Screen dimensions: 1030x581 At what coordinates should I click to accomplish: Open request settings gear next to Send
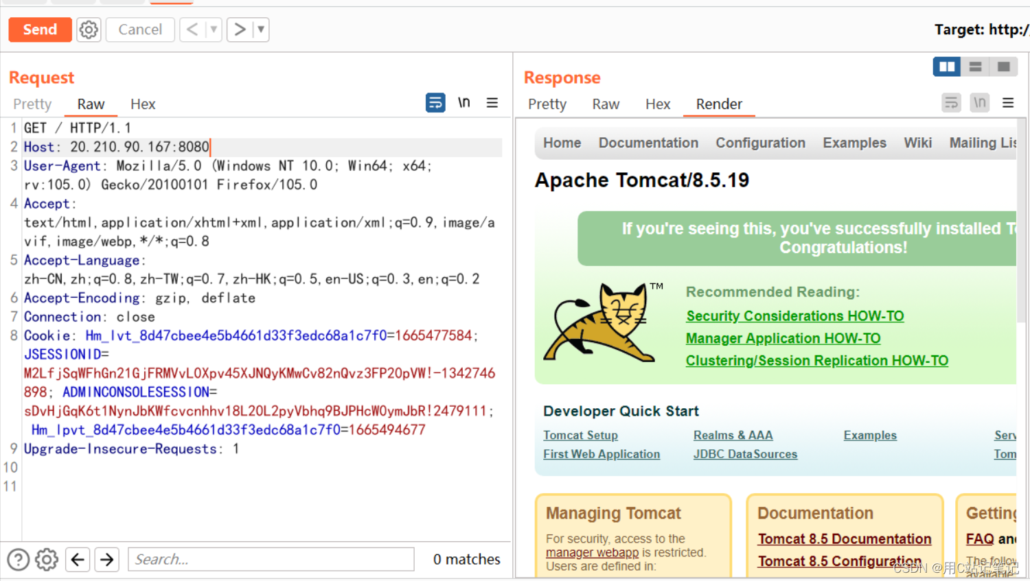click(89, 29)
